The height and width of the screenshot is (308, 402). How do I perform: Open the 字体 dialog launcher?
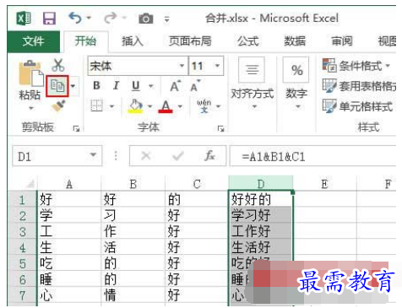coord(220,128)
